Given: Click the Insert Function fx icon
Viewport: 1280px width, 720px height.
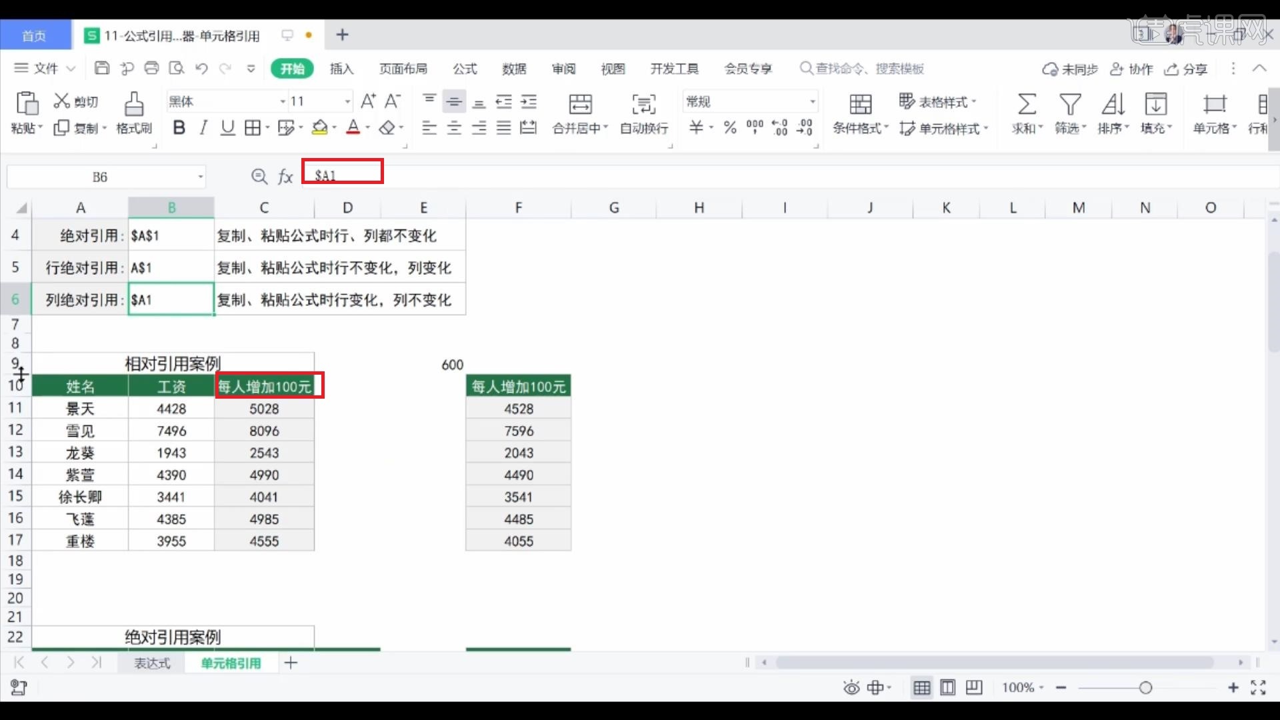Looking at the screenshot, I should (x=285, y=176).
